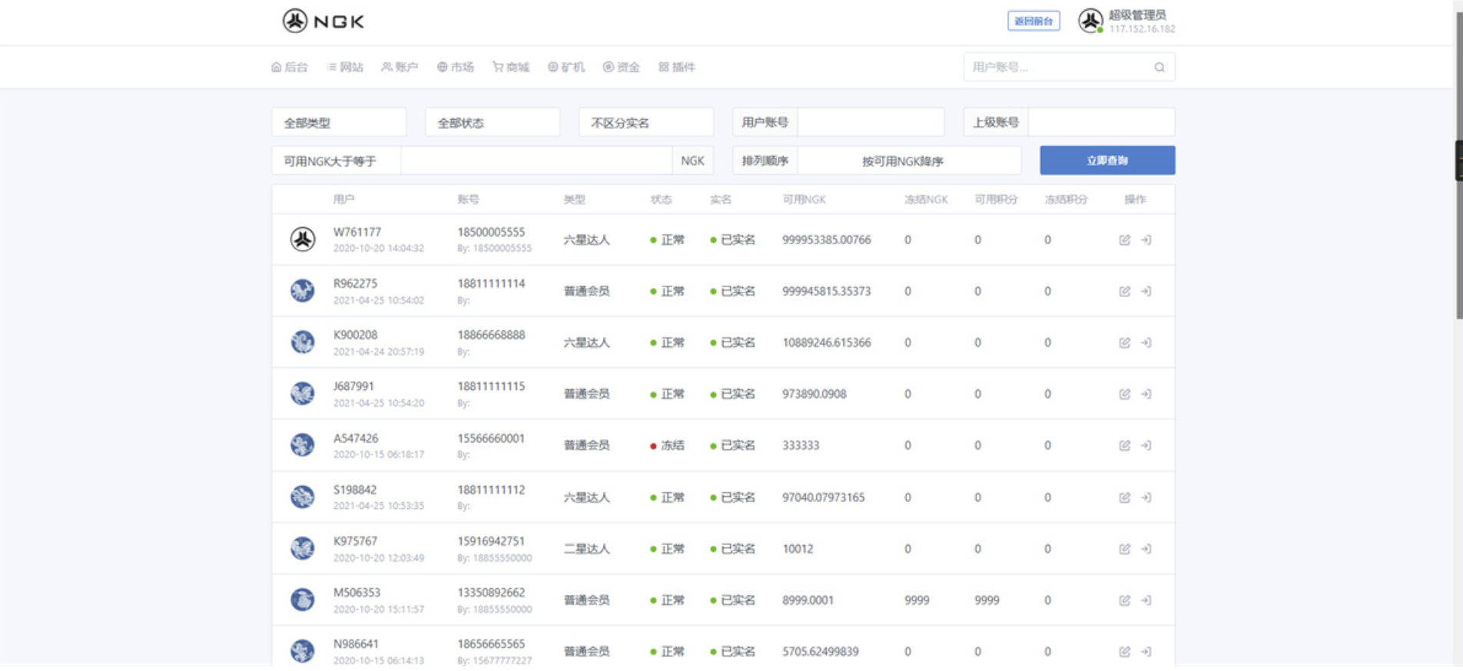
Task: Expand the 全部状态 status dropdown
Action: (x=493, y=123)
